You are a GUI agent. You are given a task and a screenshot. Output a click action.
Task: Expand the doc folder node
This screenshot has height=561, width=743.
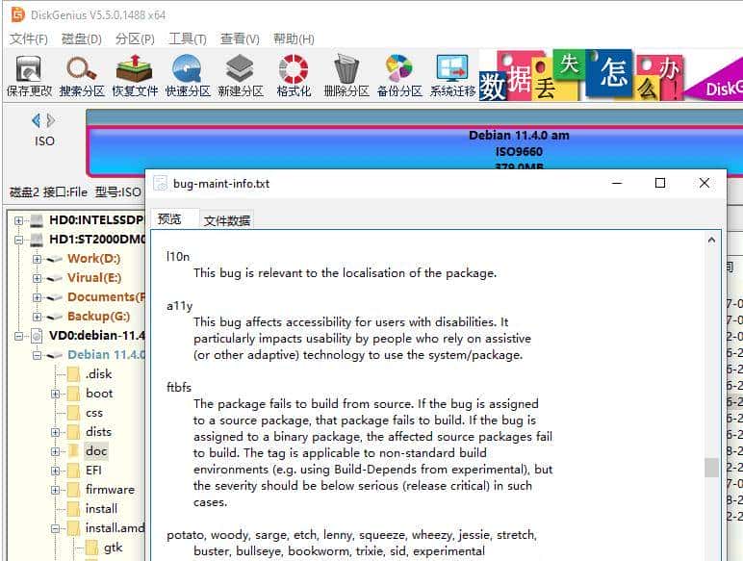(56, 451)
